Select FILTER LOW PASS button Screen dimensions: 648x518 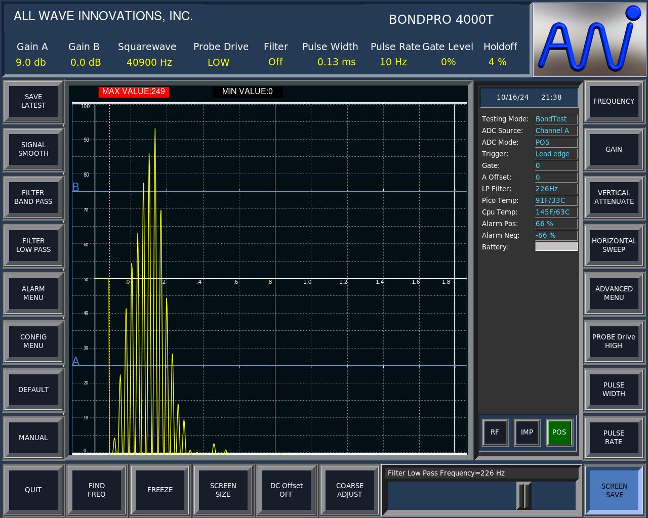[x=33, y=245]
